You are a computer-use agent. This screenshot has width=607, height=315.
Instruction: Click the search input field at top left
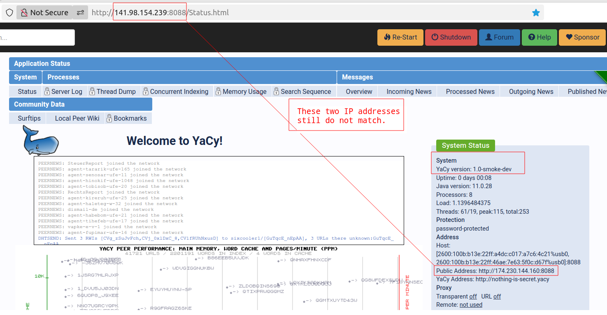pos(37,37)
